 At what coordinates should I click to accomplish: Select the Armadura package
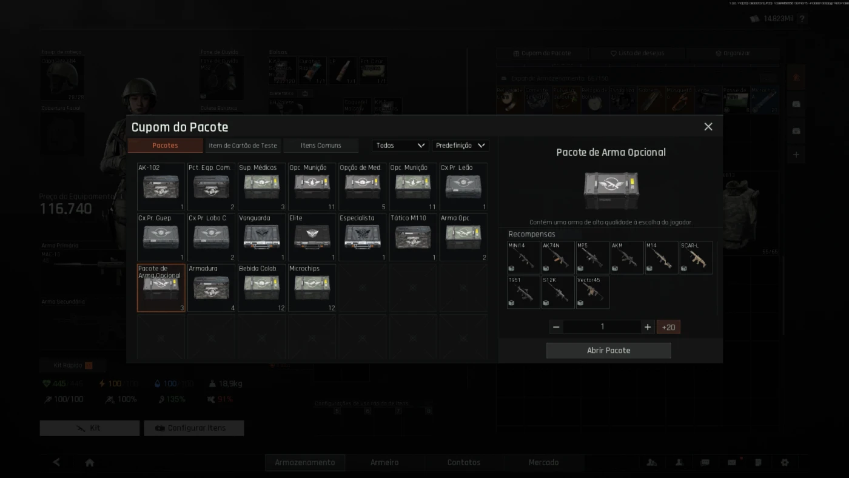click(x=211, y=288)
